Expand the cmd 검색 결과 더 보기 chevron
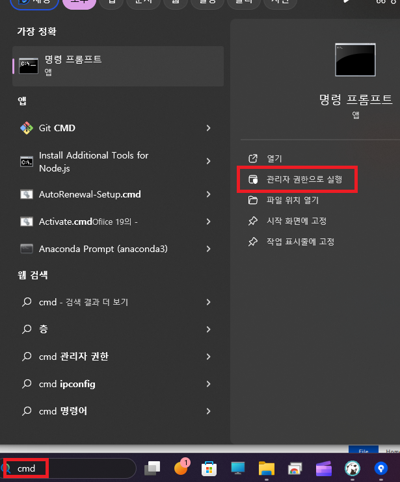This screenshot has height=482, width=400. [209, 302]
